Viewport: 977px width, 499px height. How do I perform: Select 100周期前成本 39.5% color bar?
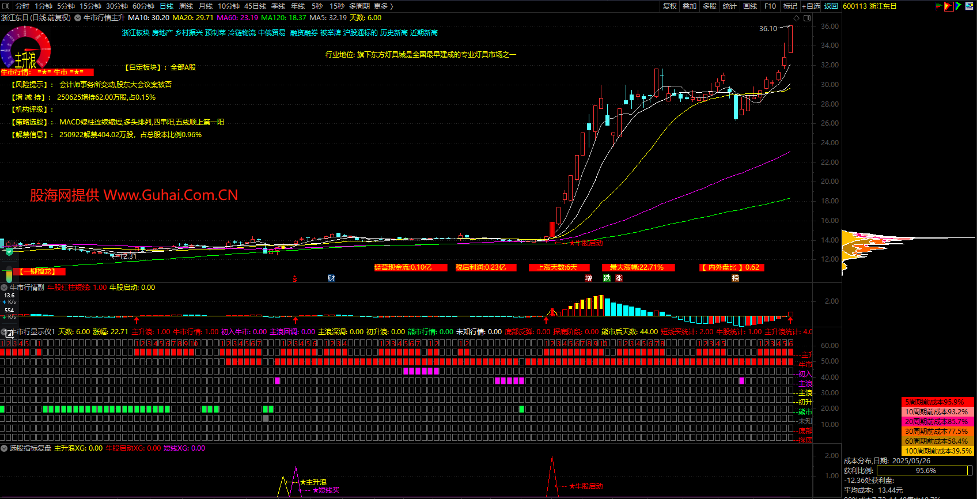pyautogui.click(x=937, y=451)
